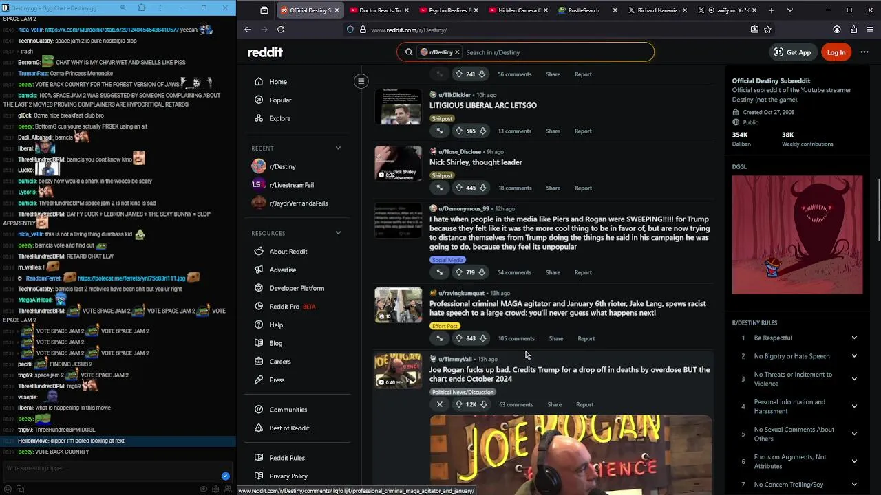Collapse the Joe Rogan post preview
The height and width of the screenshot is (495, 881).
(439, 404)
